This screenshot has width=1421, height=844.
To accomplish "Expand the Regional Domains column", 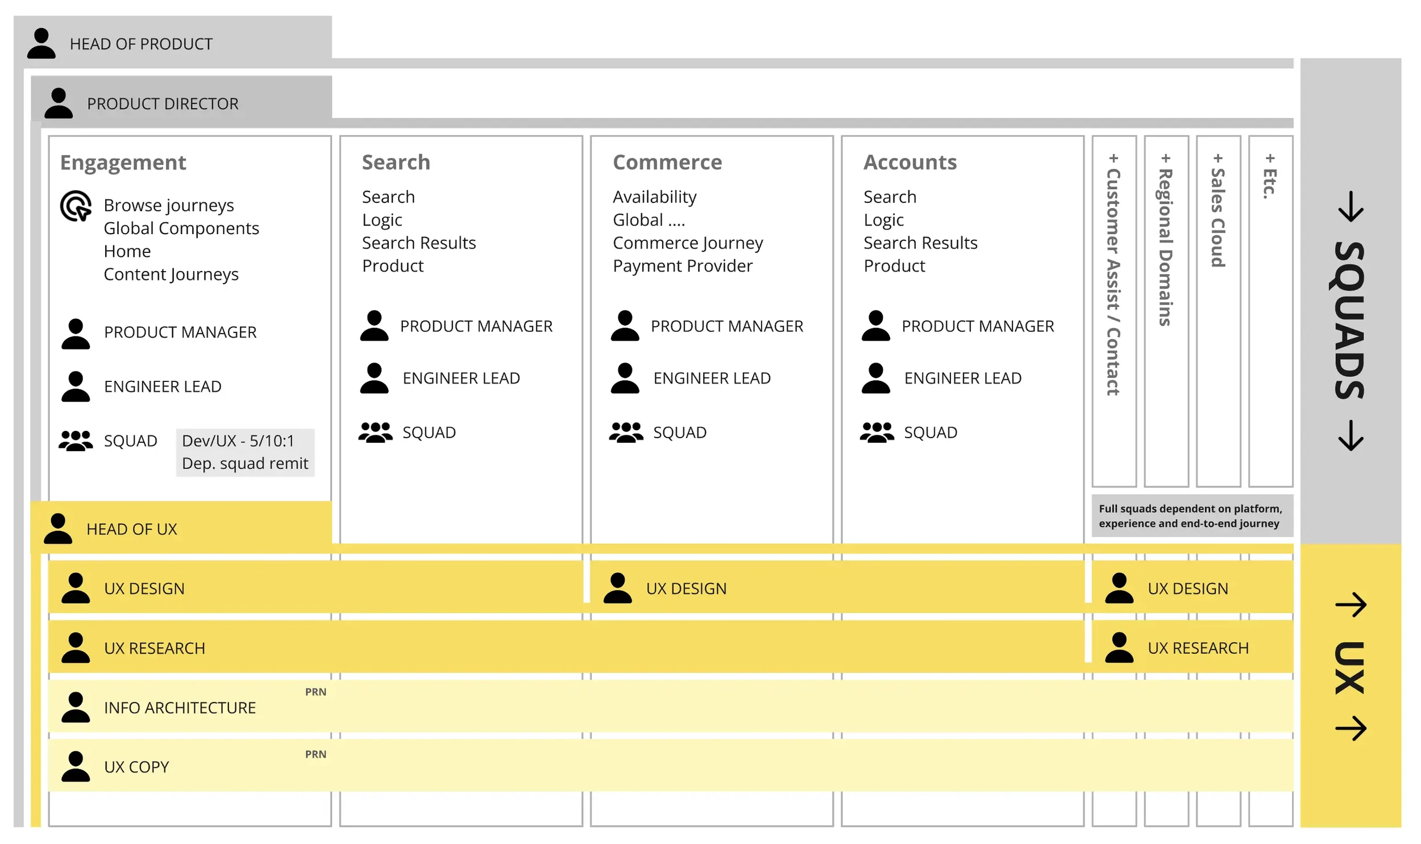I will tap(1166, 159).
